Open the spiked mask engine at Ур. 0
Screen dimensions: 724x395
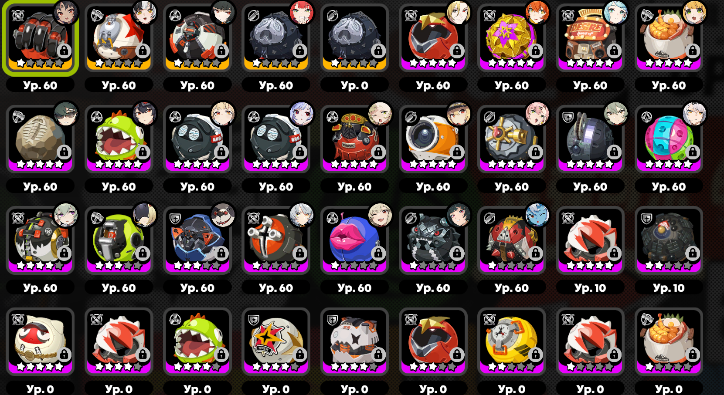[x=354, y=38]
